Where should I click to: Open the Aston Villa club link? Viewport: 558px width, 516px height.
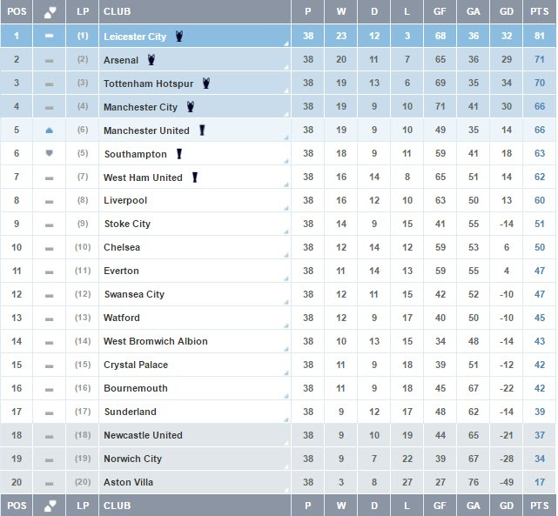[129, 482]
